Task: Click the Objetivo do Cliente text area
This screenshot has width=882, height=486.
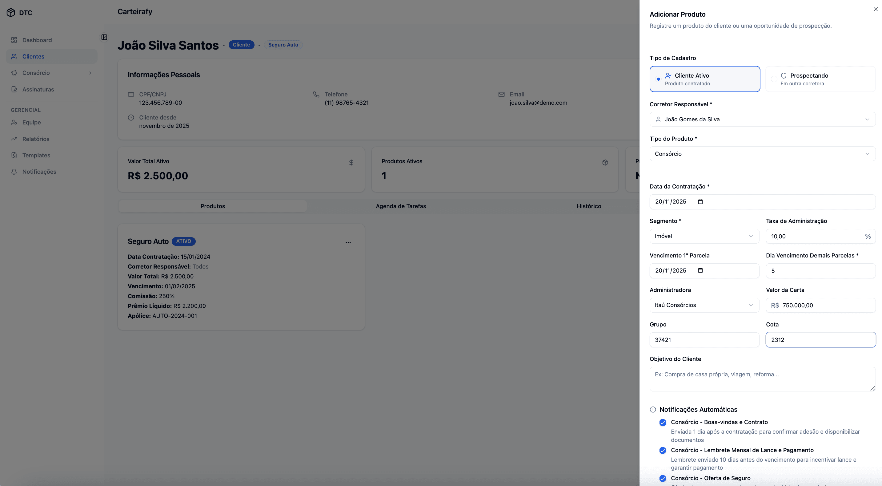Action: click(762, 379)
